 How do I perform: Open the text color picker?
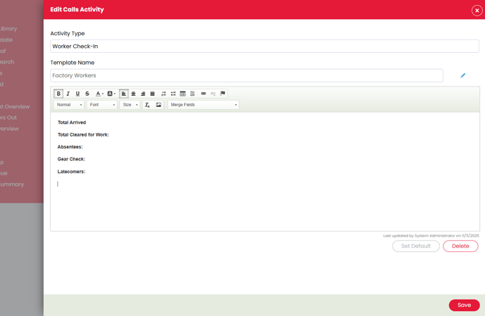click(x=99, y=94)
